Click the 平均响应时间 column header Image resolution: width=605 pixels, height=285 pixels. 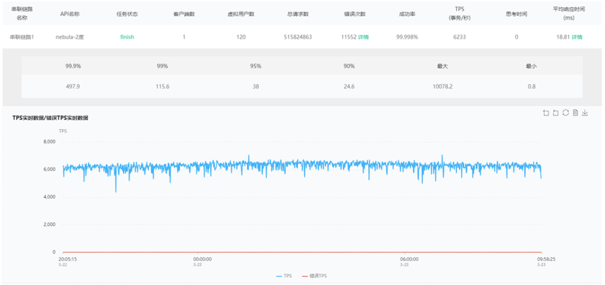[x=569, y=13]
